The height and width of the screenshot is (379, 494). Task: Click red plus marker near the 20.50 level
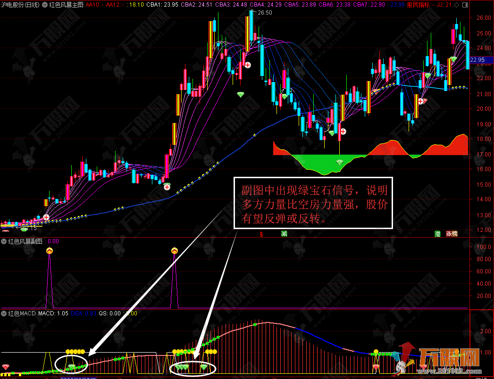click(420, 101)
